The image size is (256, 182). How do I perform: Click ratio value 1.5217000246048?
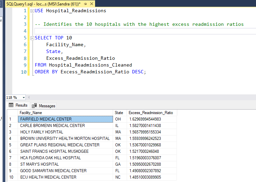[152, 151]
